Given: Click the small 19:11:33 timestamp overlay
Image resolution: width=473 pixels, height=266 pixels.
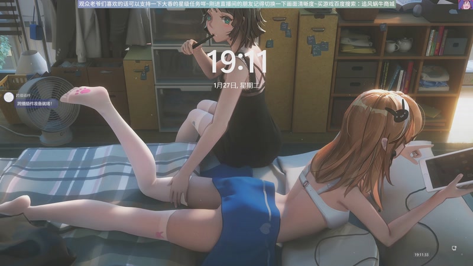Looking at the screenshot, I should pos(422,255).
